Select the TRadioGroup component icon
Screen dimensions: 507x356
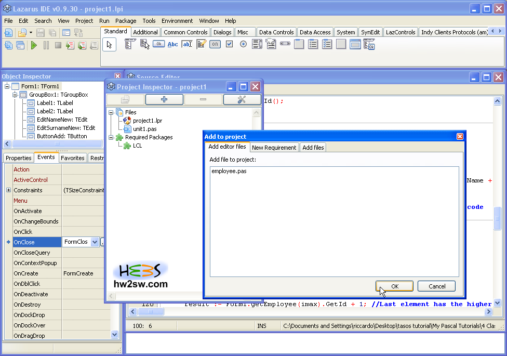click(313, 44)
